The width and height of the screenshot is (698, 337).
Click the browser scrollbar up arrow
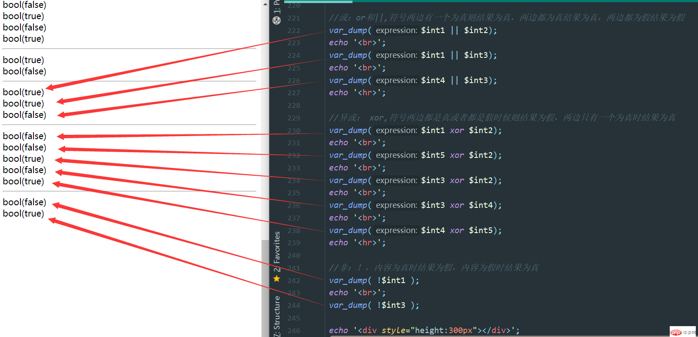click(x=265, y=4)
